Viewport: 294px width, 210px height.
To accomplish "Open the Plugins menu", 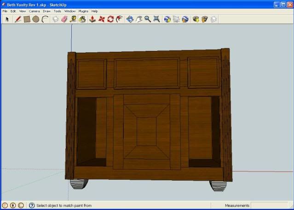I will point(83,11).
